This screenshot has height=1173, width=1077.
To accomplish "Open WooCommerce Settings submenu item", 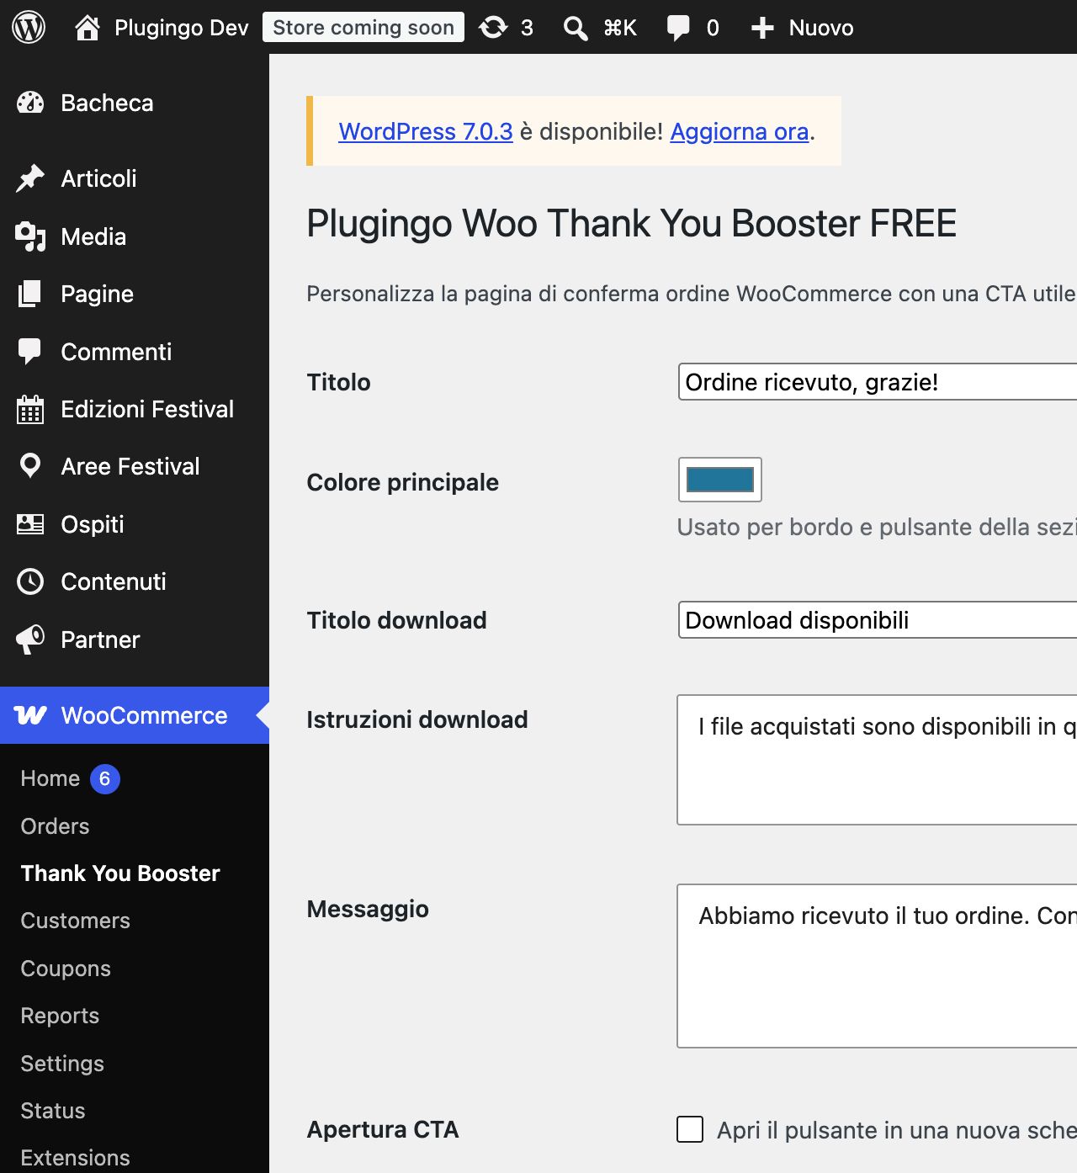I will coord(62,1064).
